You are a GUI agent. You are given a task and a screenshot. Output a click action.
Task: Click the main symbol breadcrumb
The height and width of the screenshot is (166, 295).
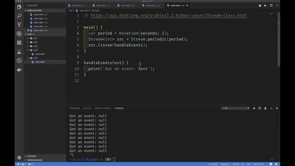tap(96, 11)
